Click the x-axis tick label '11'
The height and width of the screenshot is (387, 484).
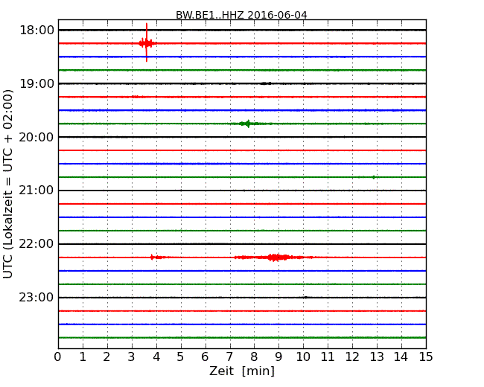(x=328, y=356)
